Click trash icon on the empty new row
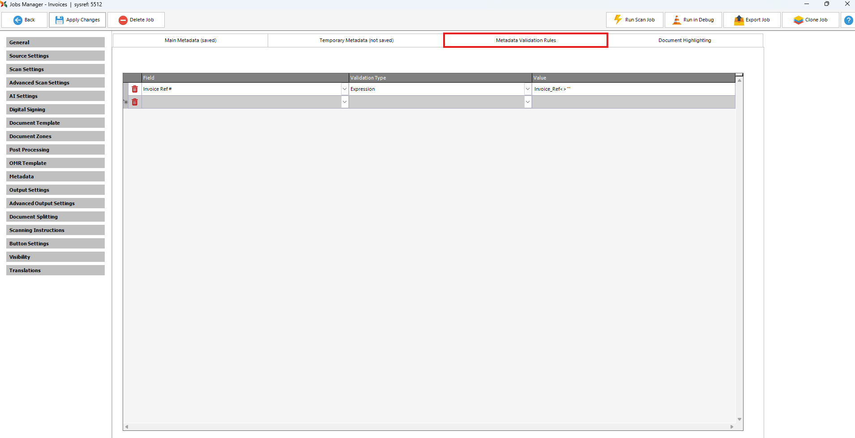Screen dimensions: 855x438 pos(135,102)
